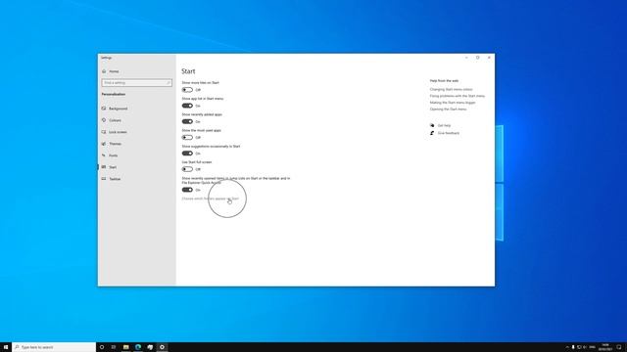Click the Colours palette icon in sidebar
The height and width of the screenshot is (352, 627).
(x=104, y=120)
